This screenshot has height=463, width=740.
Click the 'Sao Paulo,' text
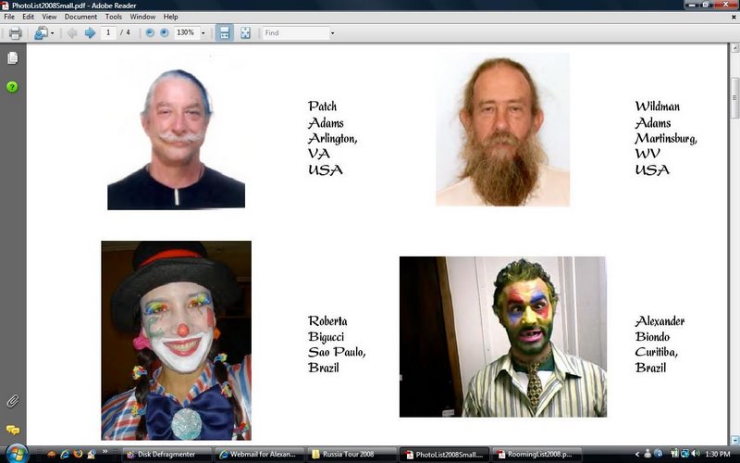[x=337, y=352]
